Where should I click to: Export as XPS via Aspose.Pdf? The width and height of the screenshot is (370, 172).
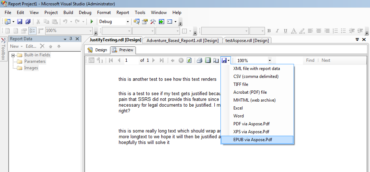pyautogui.click(x=257, y=131)
